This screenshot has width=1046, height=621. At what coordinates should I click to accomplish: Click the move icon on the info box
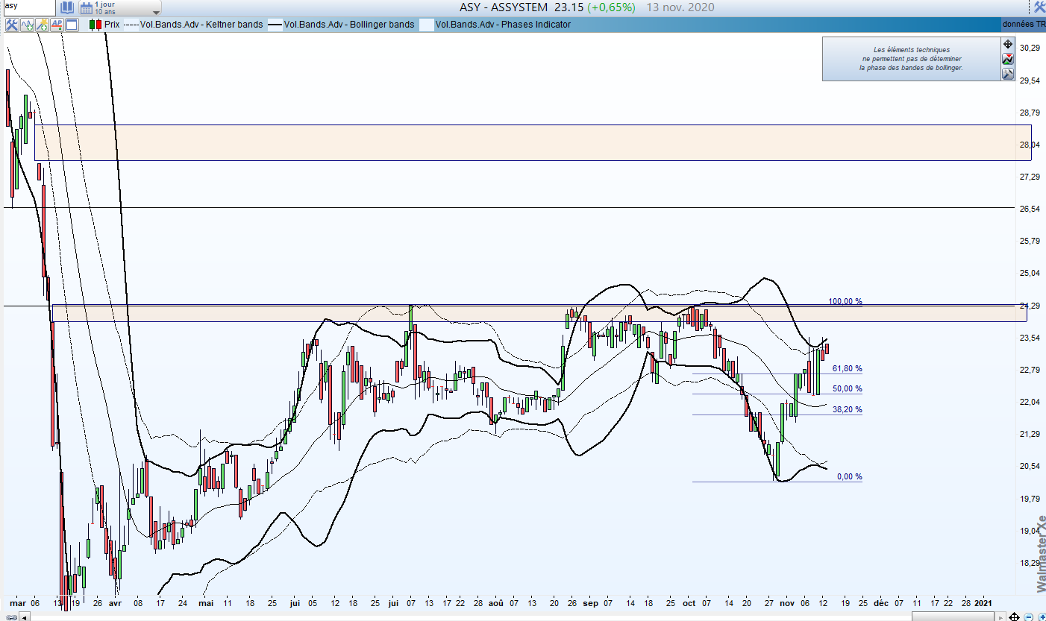(1007, 44)
